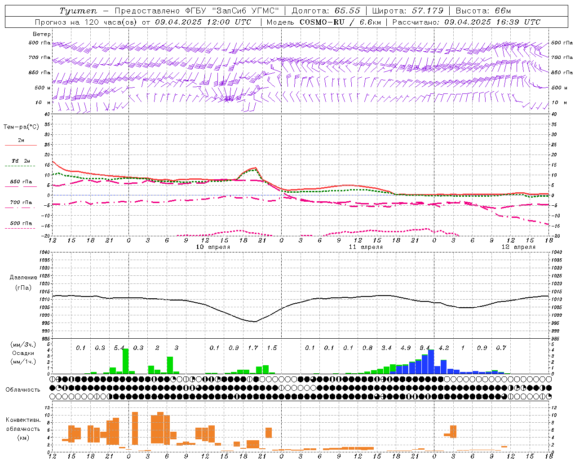Viewport: 575px width, 460px height.
Task: Click the left-axis "500 м" wind level label
Action: pyautogui.click(x=43, y=88)
